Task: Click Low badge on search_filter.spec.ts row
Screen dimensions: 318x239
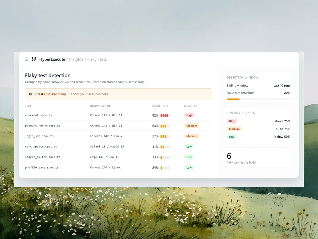Action: point(189,157)
